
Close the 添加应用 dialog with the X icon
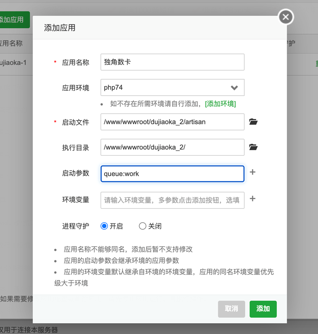click(285, 17)
